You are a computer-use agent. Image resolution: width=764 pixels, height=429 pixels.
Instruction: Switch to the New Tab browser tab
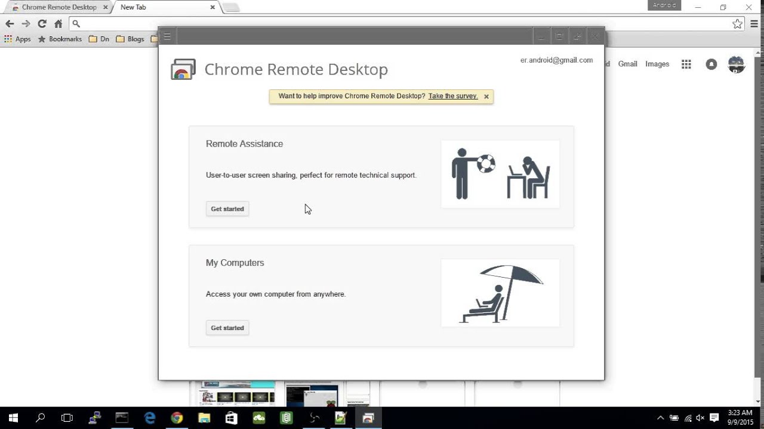pos(161,7)
